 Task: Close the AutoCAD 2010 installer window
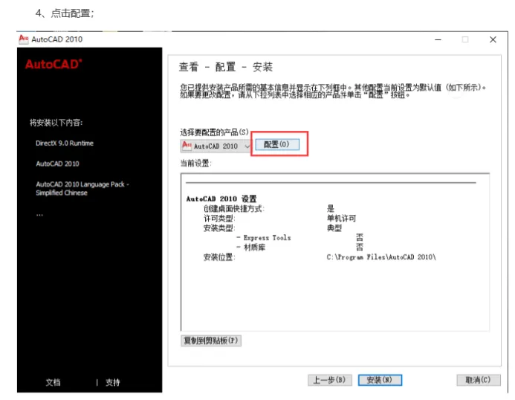click(x=493, y=39)
